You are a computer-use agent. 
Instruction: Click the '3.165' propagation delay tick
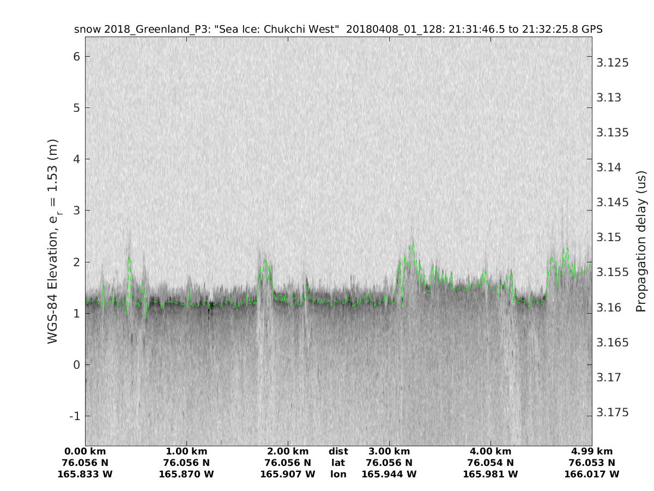coord(613,343)
